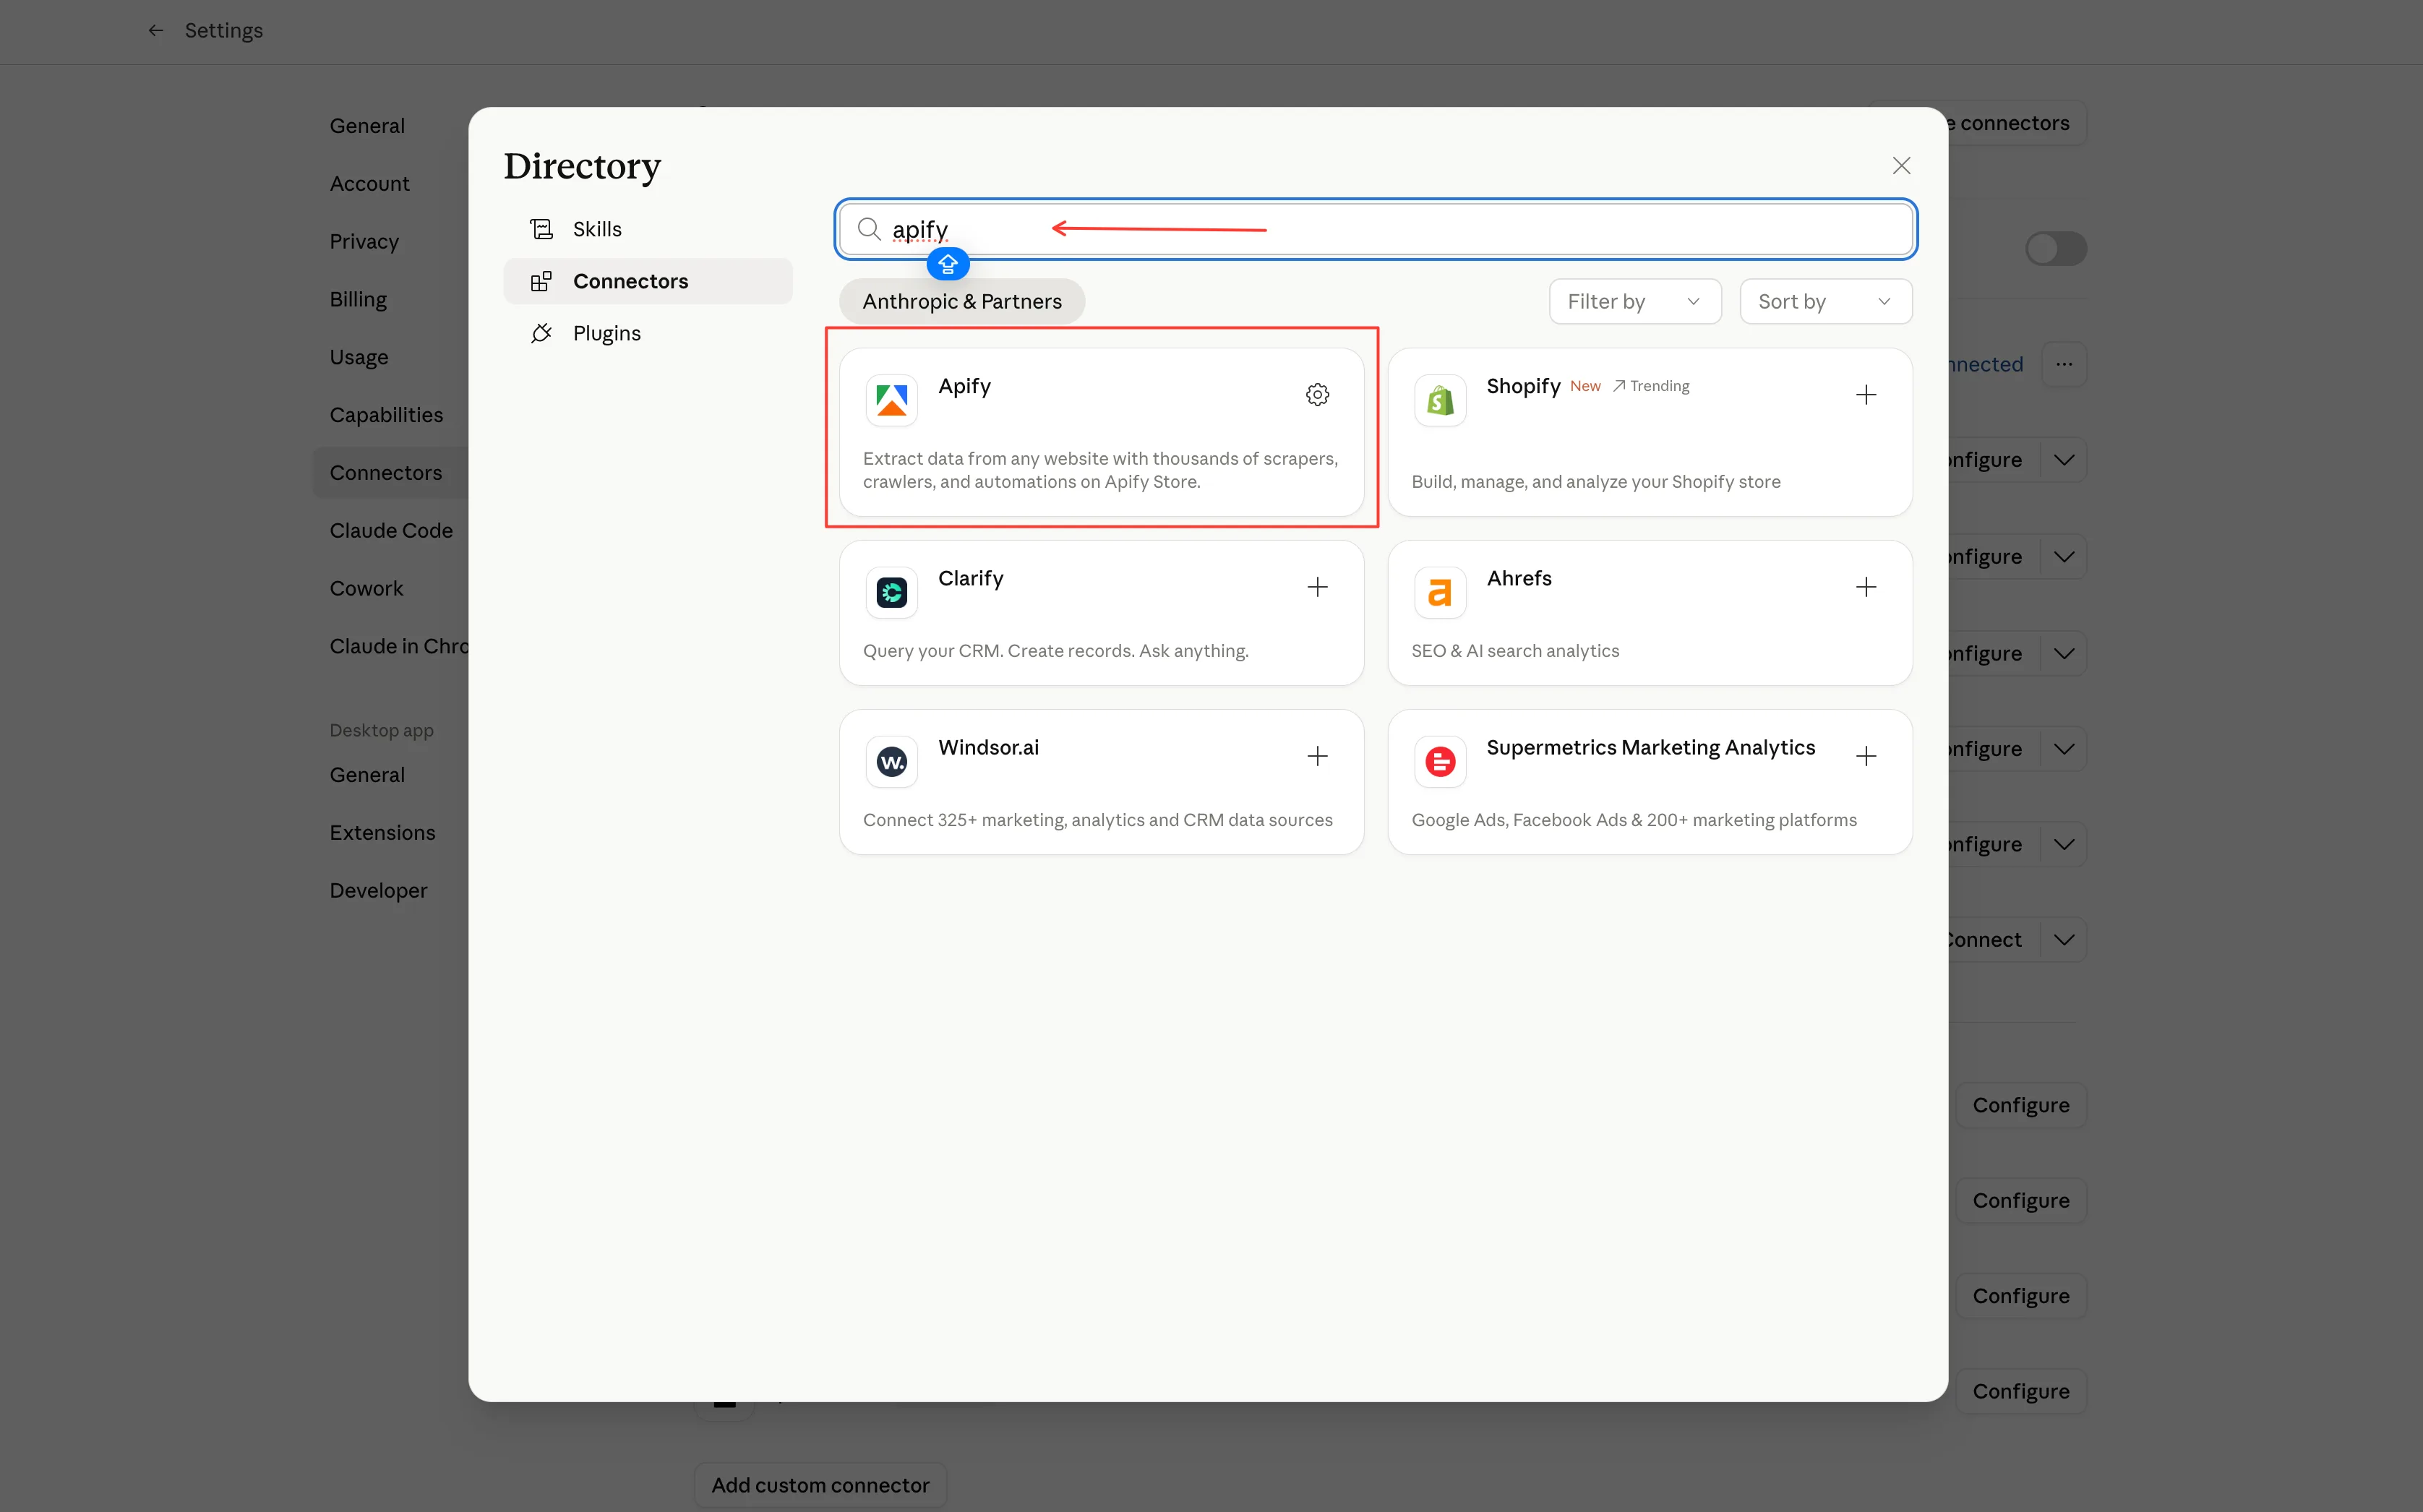Click the Plugins plug icon
The width and height of the screenshot is (2423, 1512).
tap(541, 333)
